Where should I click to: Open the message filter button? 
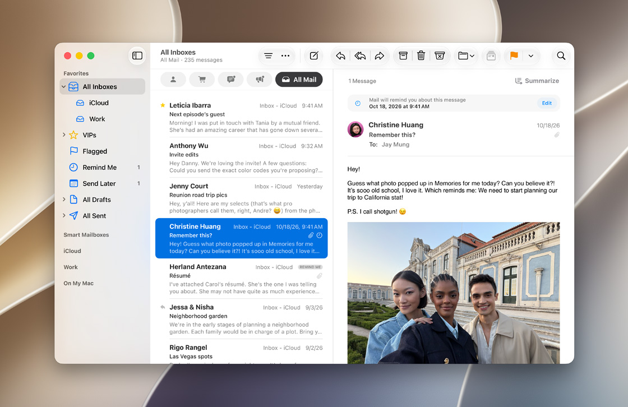pyautogui.click(x=269, y=55)
